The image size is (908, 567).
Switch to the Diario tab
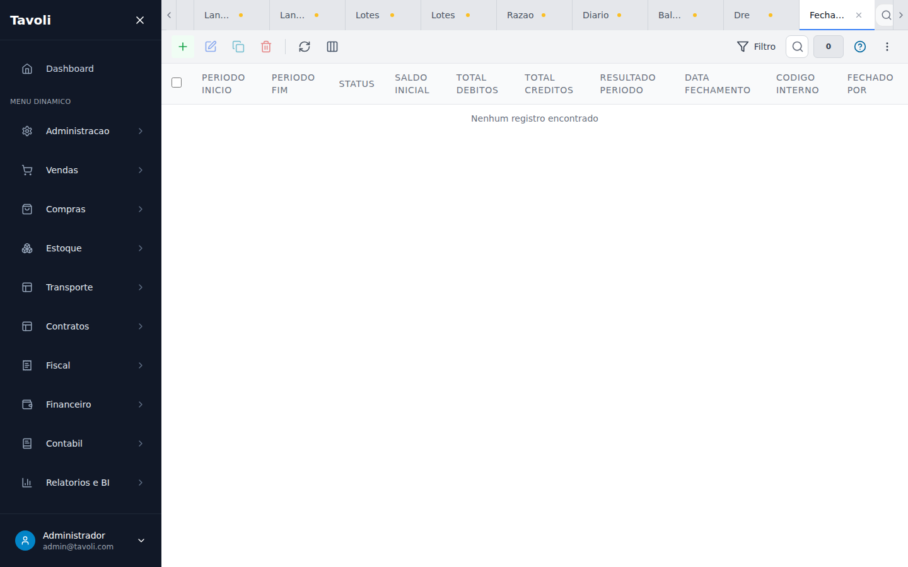[610, 15]
